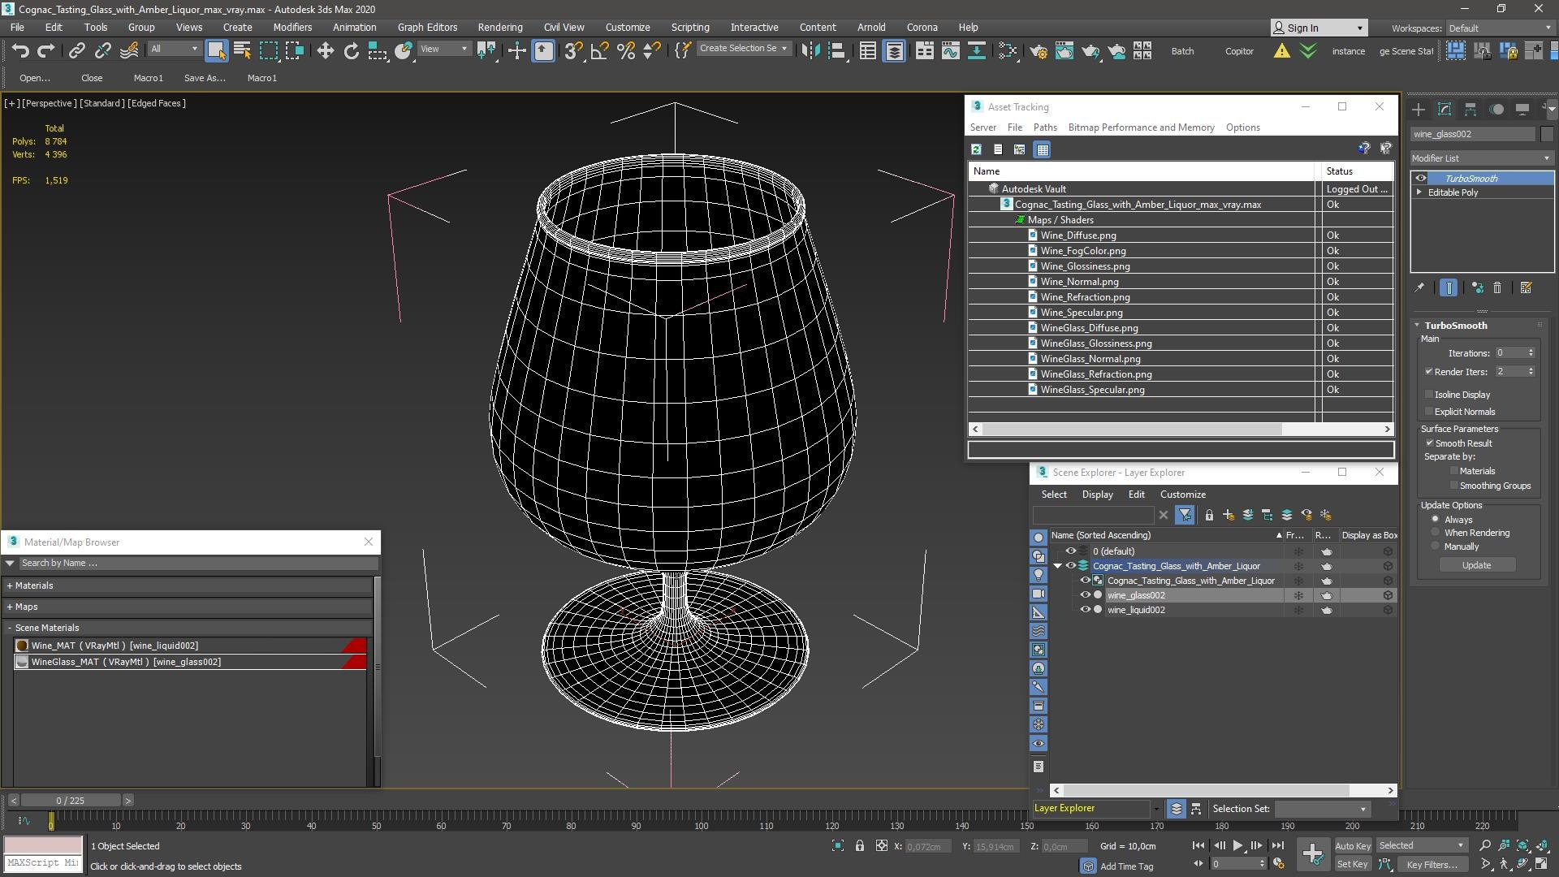
Task: Refresh the Asset Tracking list
Action: 976,149
